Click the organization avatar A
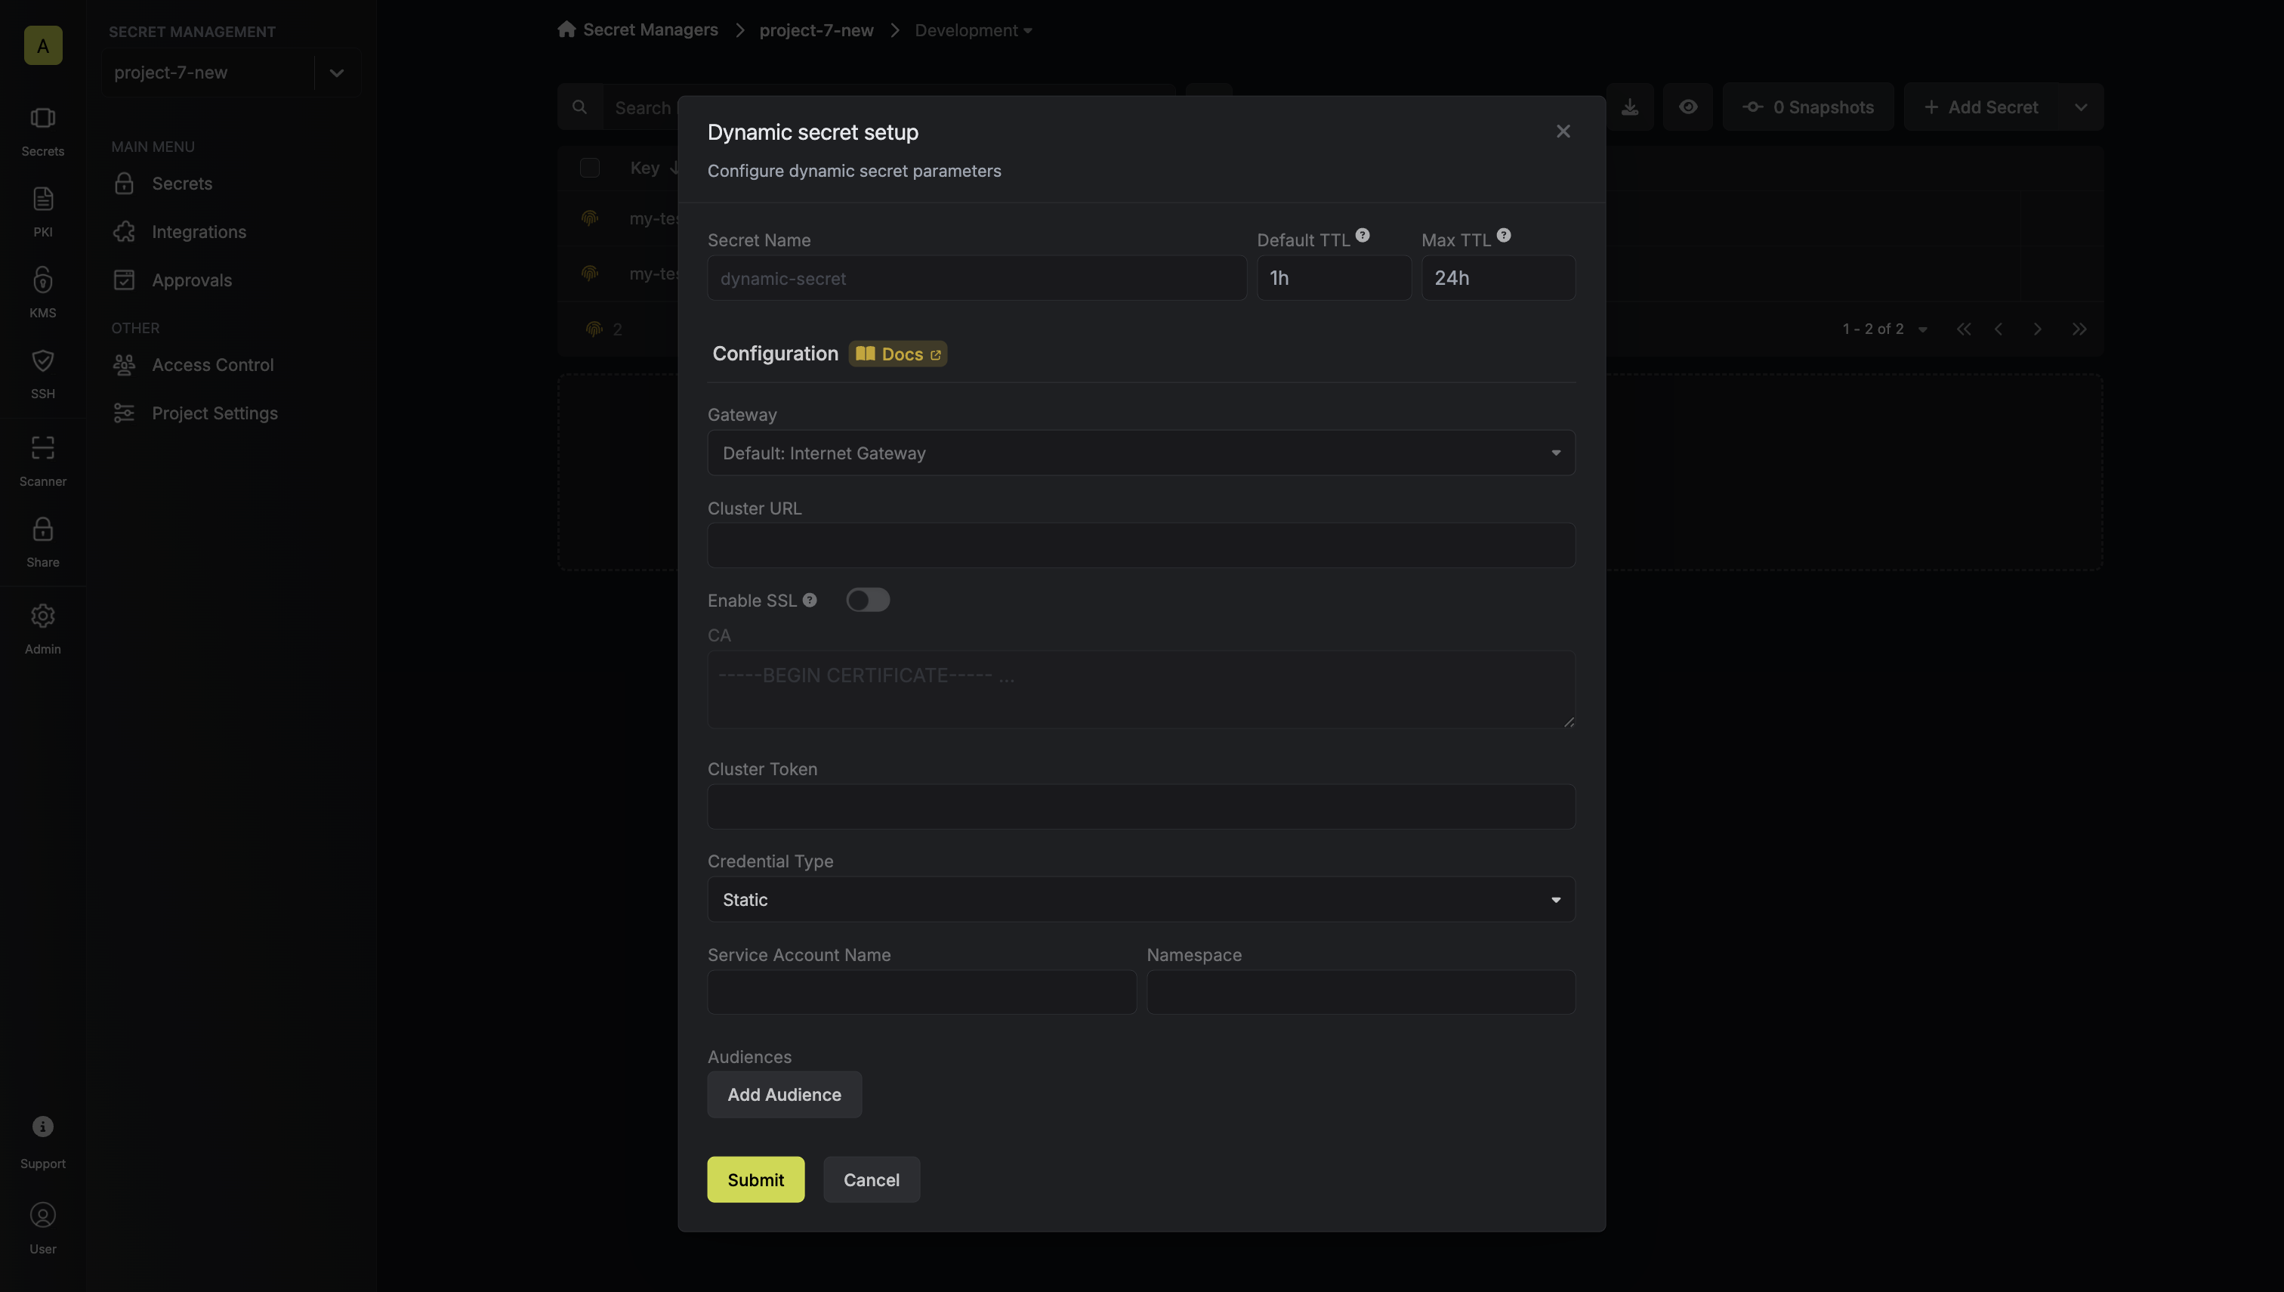Image resolution: width=2284 pixels, height=1292 pixels. point(42,45)
